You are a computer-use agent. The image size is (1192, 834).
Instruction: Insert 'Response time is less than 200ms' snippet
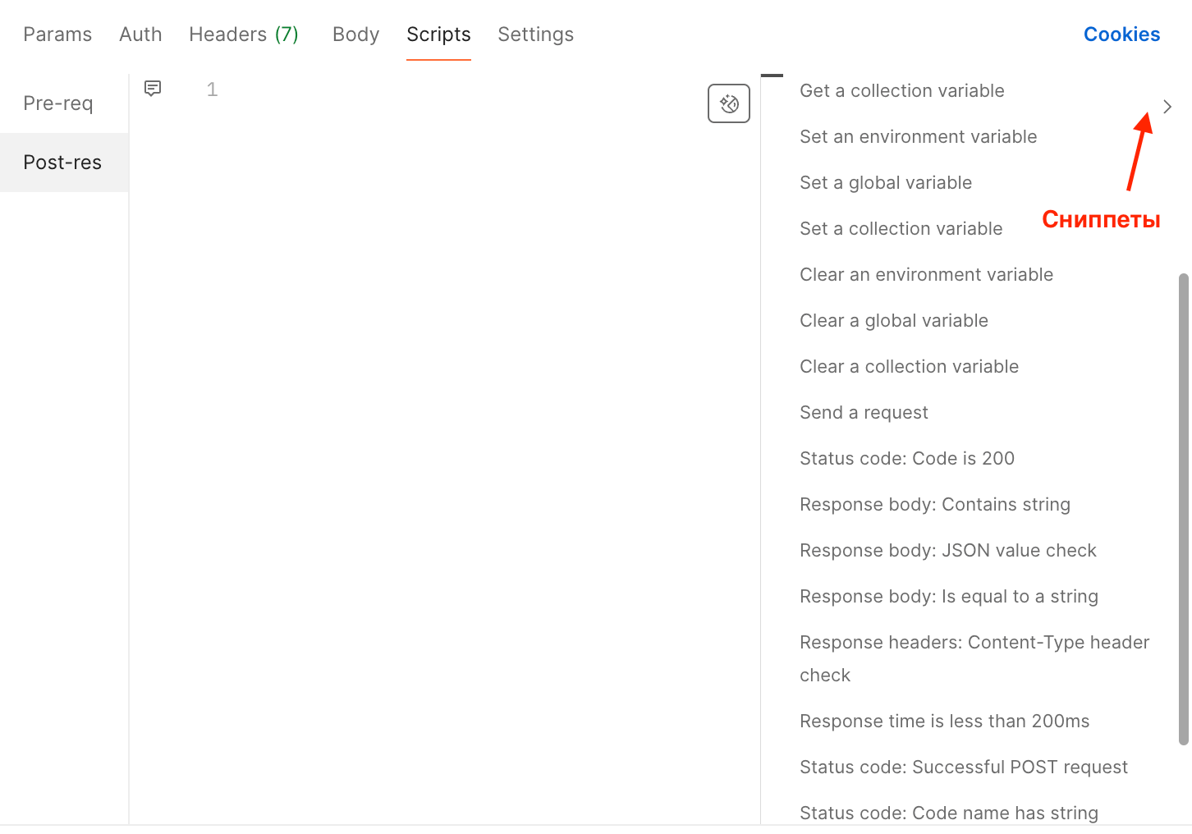coord(944,722)
